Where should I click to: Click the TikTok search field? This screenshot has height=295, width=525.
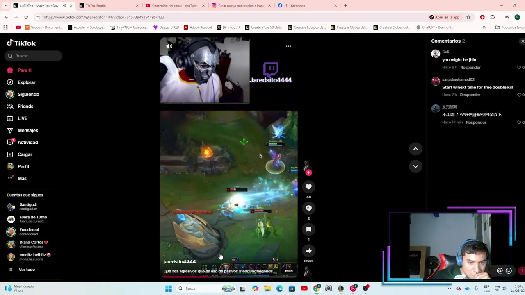(x=33, y=56)
